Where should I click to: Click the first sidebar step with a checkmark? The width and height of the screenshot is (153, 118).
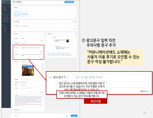point(6,6)
